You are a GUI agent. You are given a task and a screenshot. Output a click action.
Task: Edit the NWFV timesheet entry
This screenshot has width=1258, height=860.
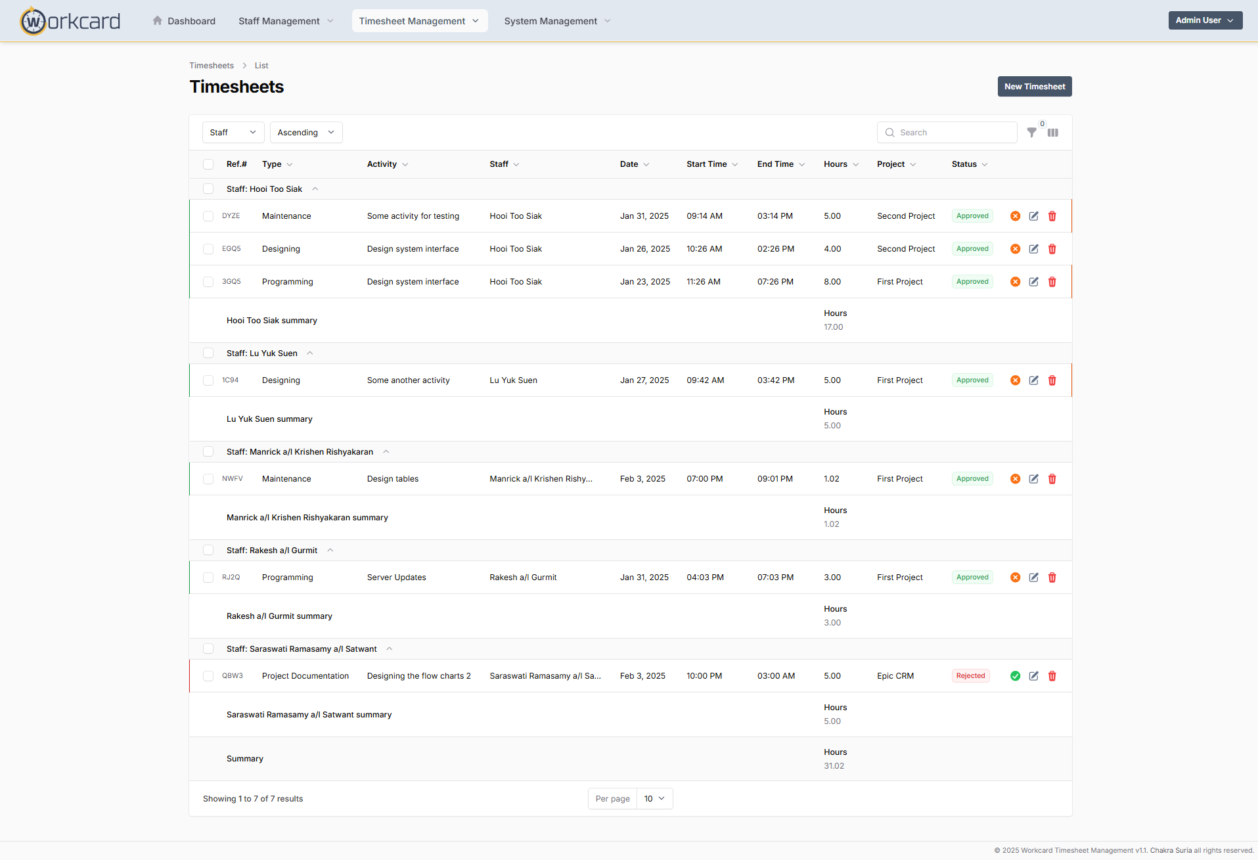click(1033, 479)
